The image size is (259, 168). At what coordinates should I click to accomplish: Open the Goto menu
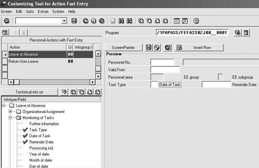30,11
